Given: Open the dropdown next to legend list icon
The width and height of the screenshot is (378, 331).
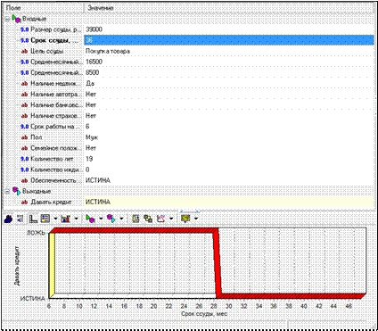Looking at the screenshot, I should (x=55, y=219).
